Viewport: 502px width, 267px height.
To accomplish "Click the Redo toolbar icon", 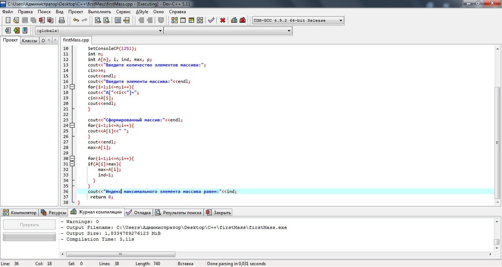I will pyautogui.click(x=84, y=20).
